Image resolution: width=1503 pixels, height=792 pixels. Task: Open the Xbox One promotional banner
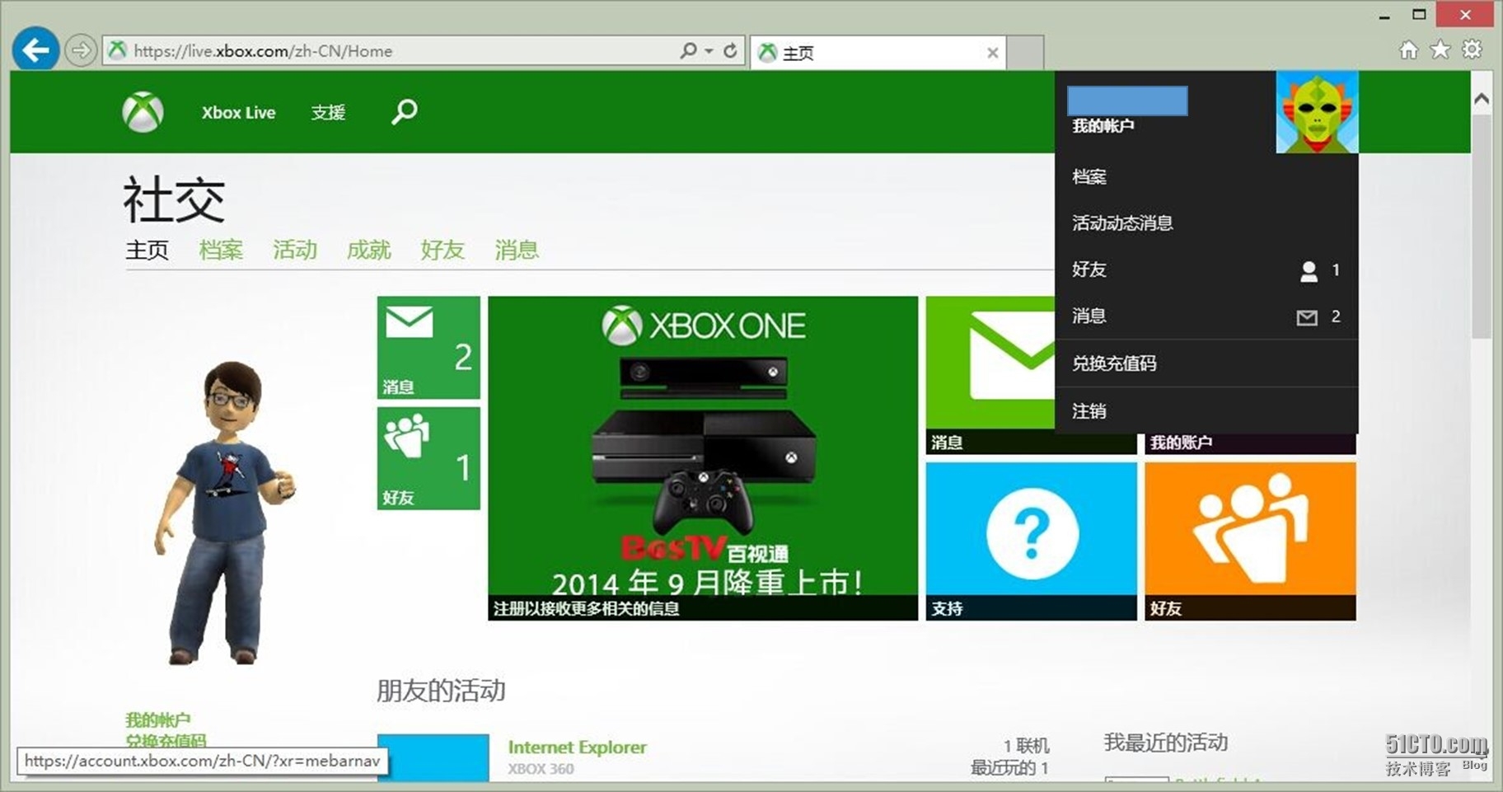click(x=703, y=458)
